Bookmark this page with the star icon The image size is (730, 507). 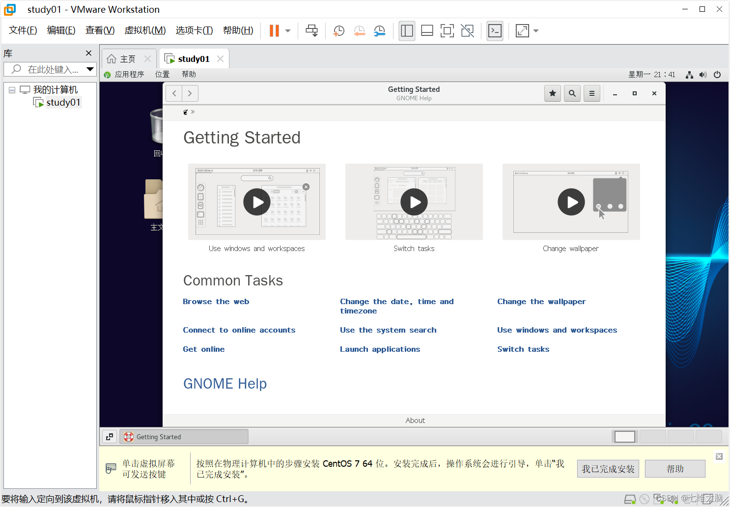(x=553, y=93)
